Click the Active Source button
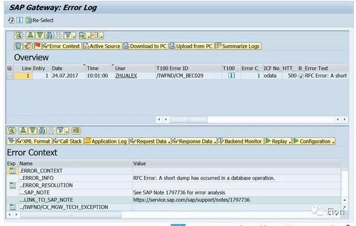The width and height of the screenshot is (356, 226). [x=102, y=46]
